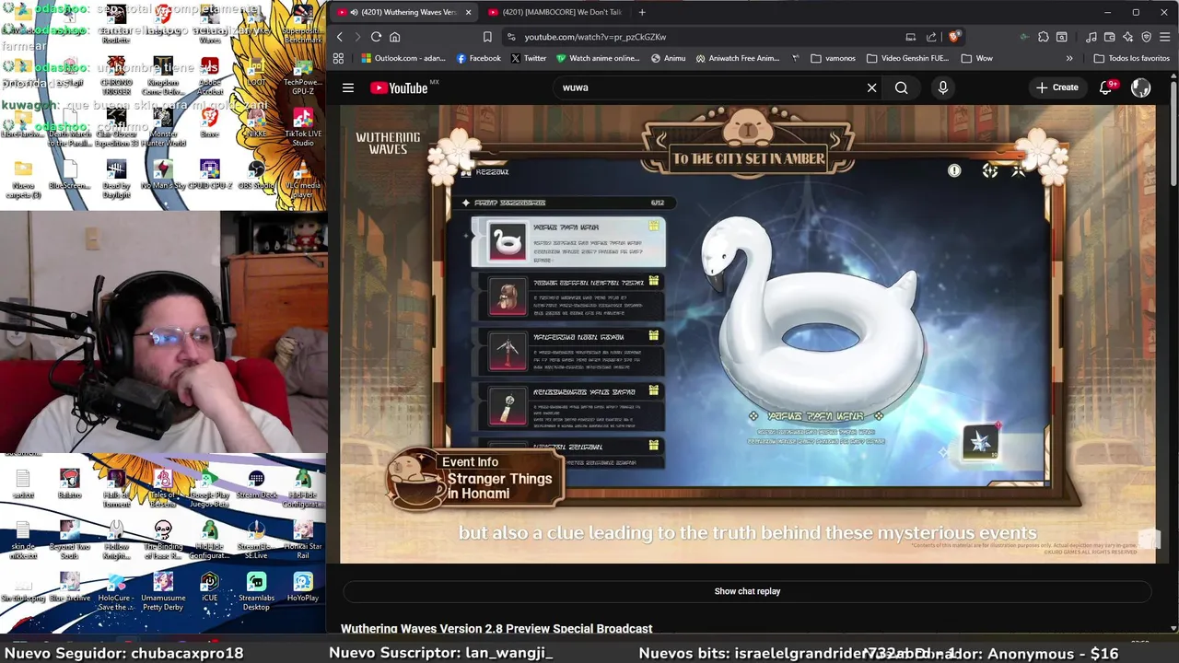Click the YouTube search magnifier button
The height and width of the screenshot is (663, 1179).
(901, 87)
